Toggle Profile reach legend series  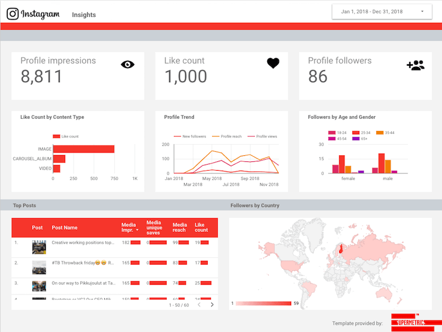click(227, 136)
